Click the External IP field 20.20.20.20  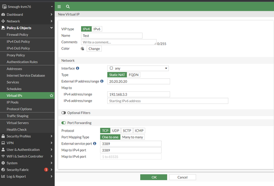[138, 82]
